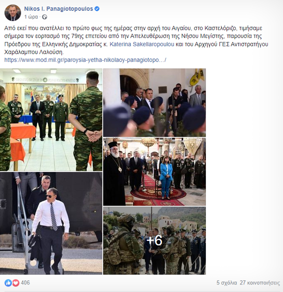Open photo of minister descending helicopter stairs
283x292 pixels.
coord(51,223)
